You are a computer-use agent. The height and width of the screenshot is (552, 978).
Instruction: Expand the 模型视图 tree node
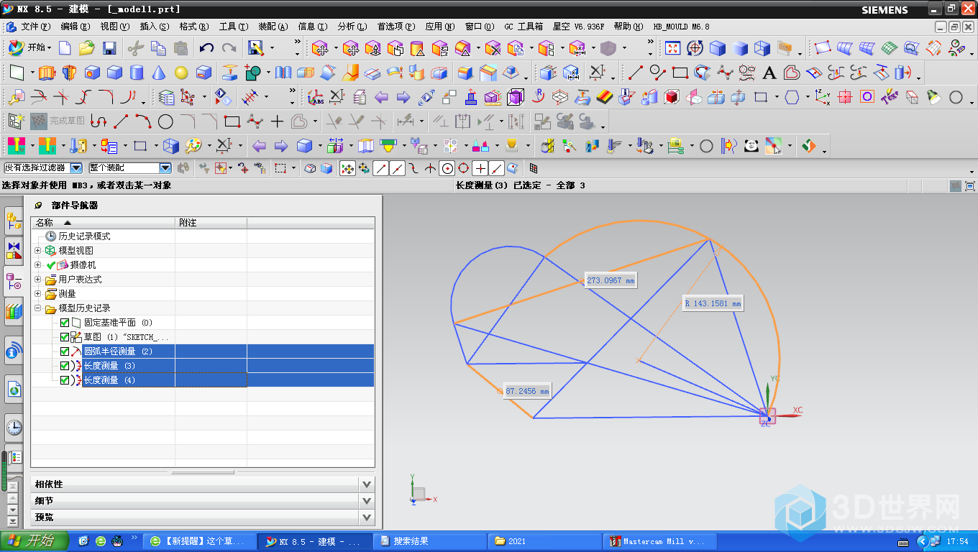pos(38,251)
